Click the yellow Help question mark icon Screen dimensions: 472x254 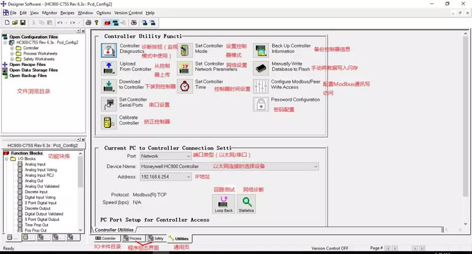[96, 22]
